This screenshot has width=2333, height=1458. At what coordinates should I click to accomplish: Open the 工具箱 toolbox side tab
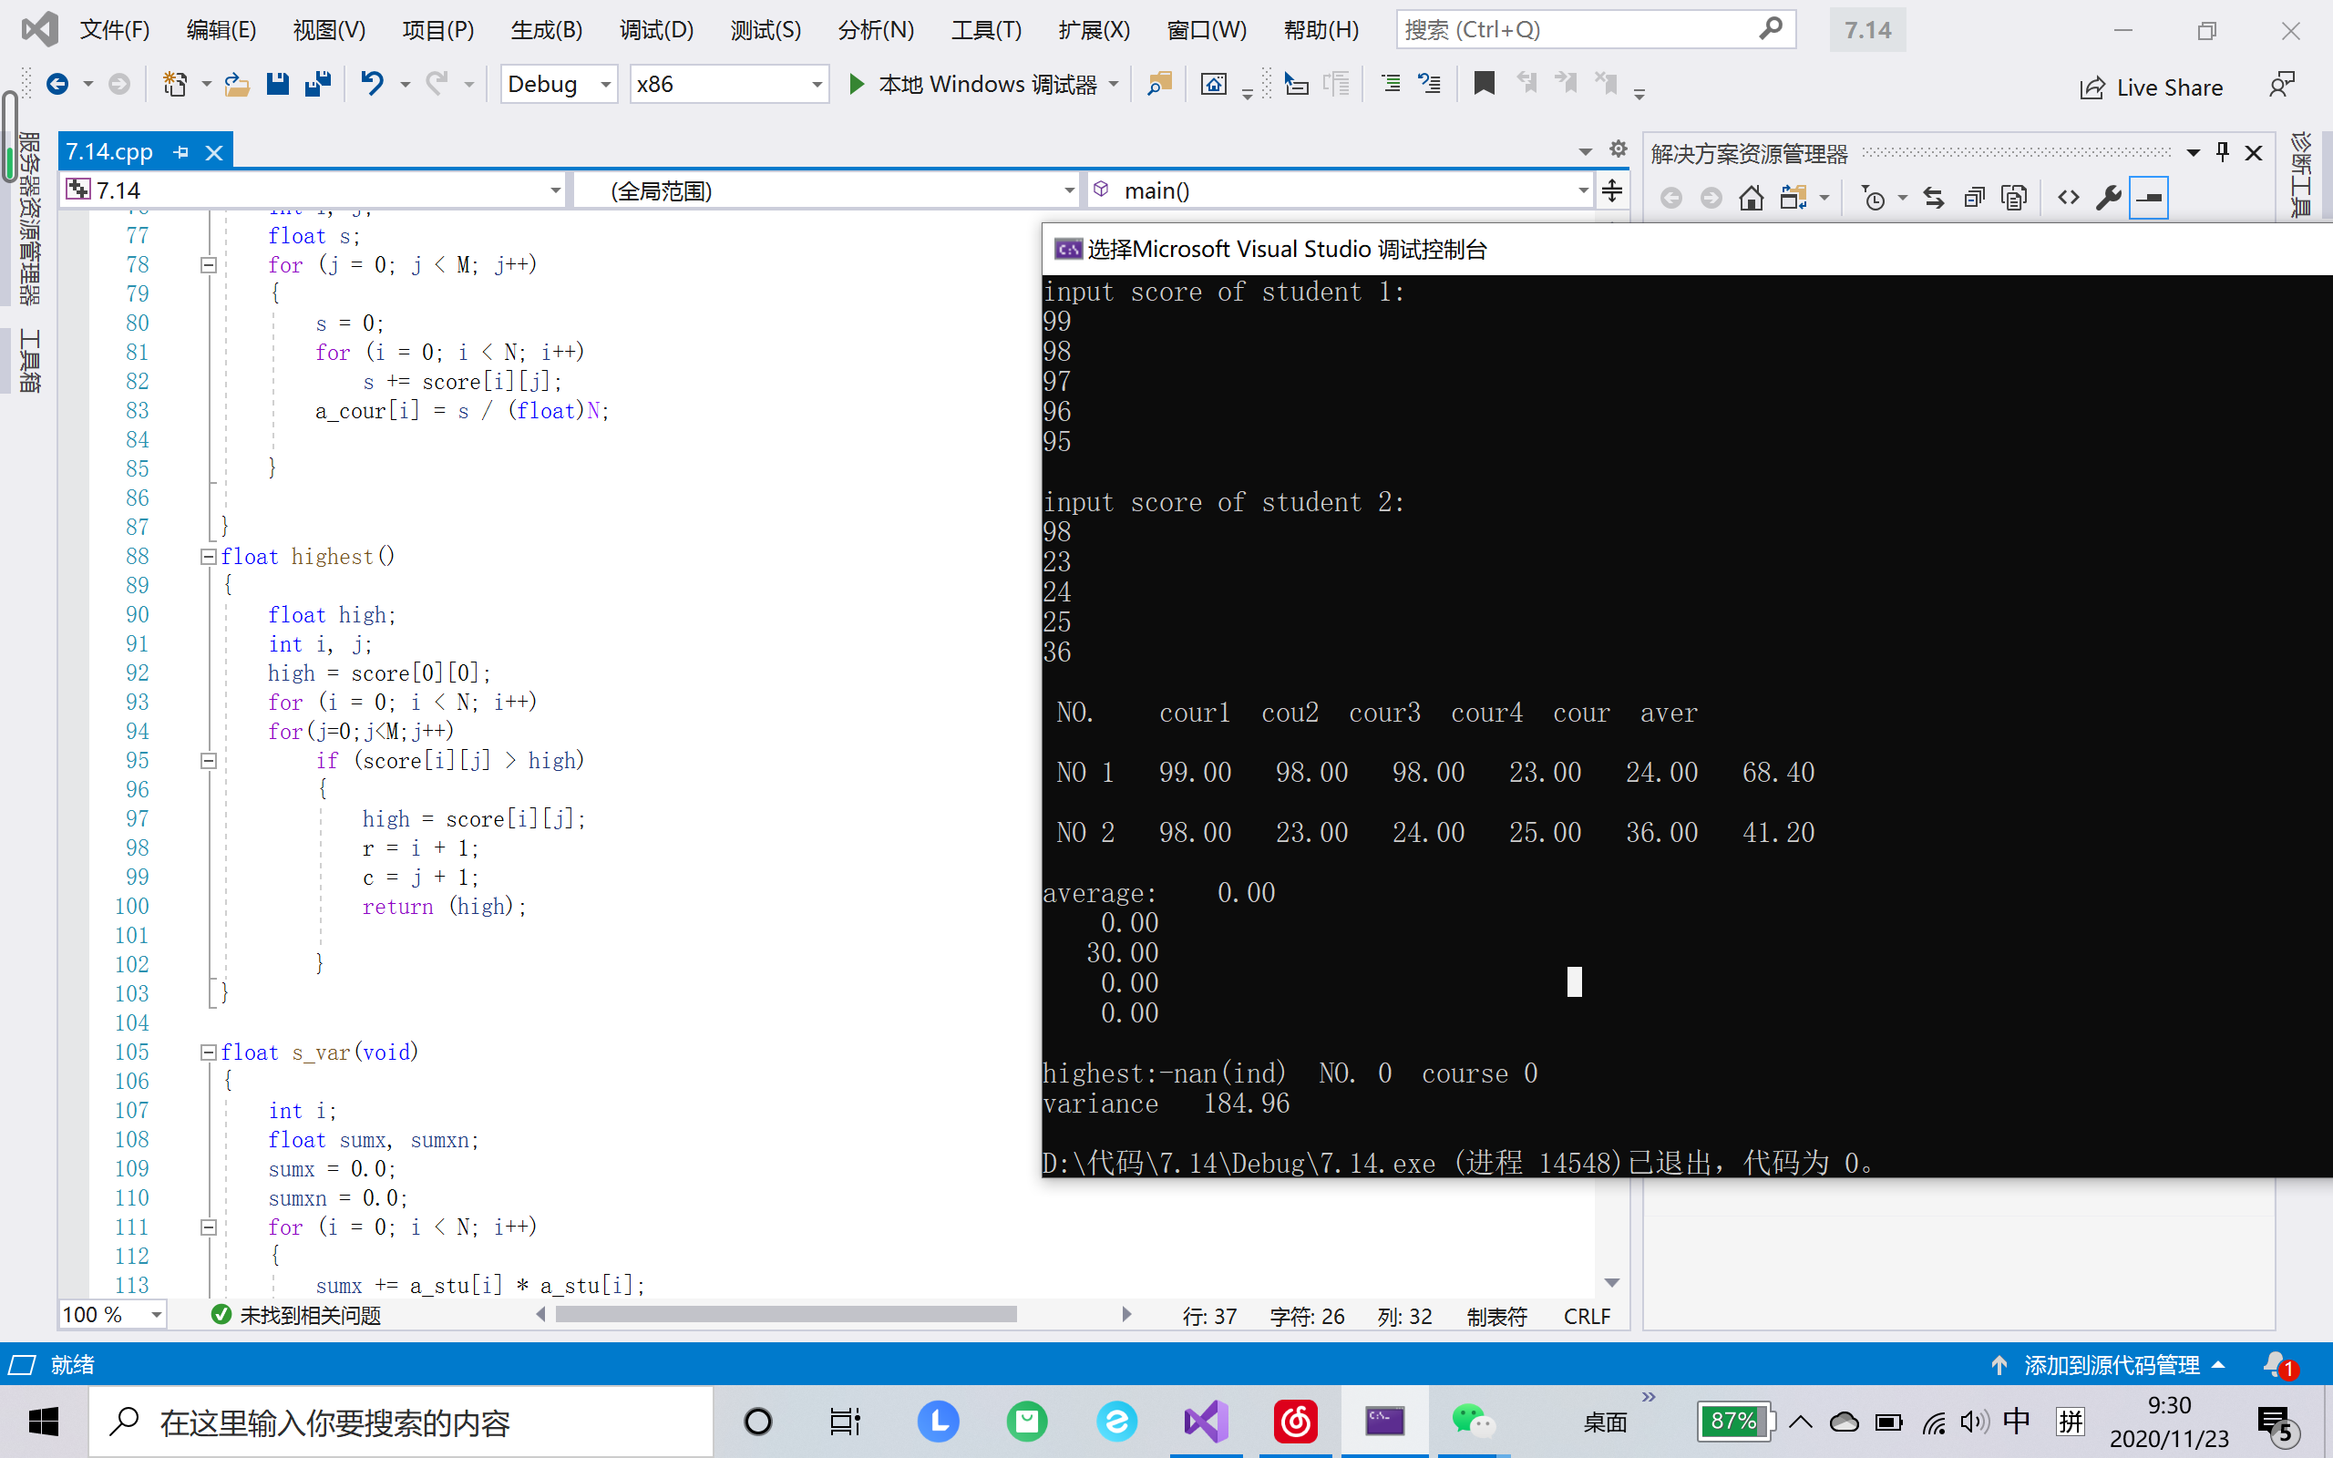[x=29, y=361]
